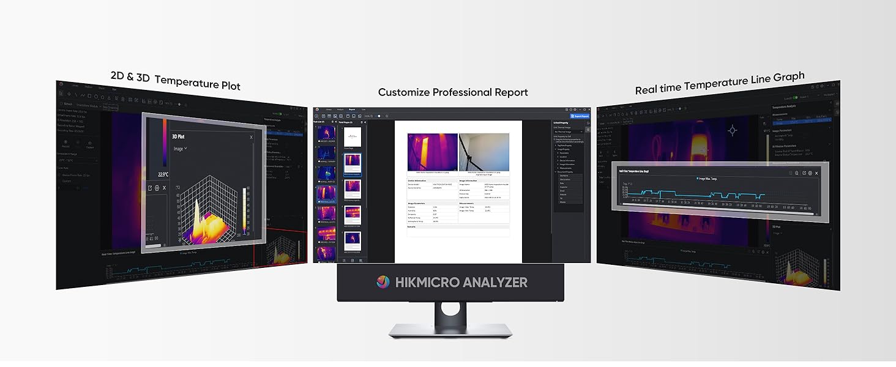Open the No Thermal Image dropdown
The height and width of the screenshot is (367, 896).
[x=568, y=132]
